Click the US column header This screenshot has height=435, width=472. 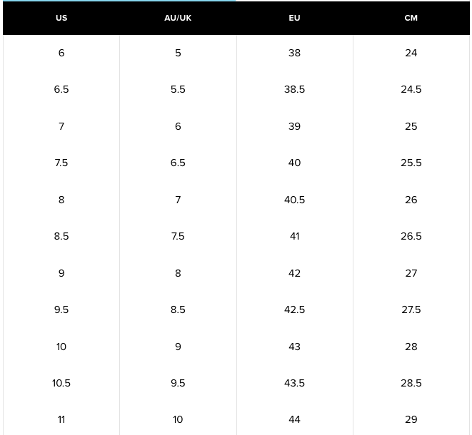click(61, 18)
